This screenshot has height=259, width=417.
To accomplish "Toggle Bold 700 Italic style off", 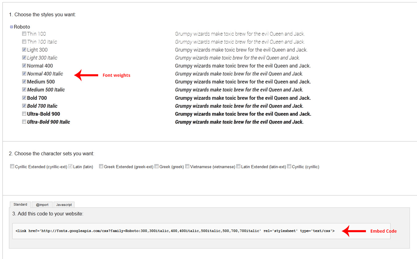I will click(24, 106).
